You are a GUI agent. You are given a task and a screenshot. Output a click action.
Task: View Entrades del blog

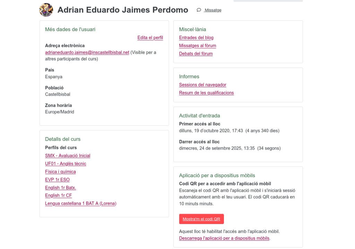[196, 38]
